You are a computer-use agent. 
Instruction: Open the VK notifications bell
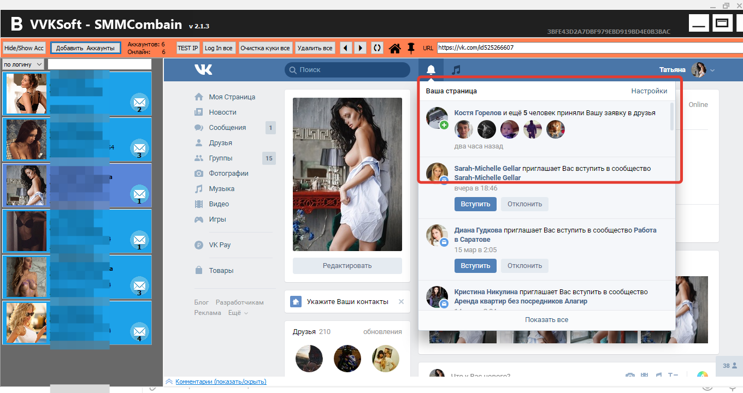(x=431, y=70)
